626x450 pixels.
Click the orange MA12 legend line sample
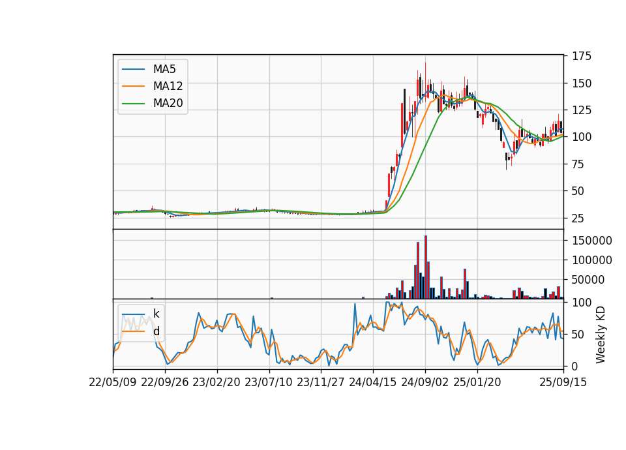click(x=133, y=86)
